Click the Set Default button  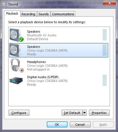click(x=72, y=113)
